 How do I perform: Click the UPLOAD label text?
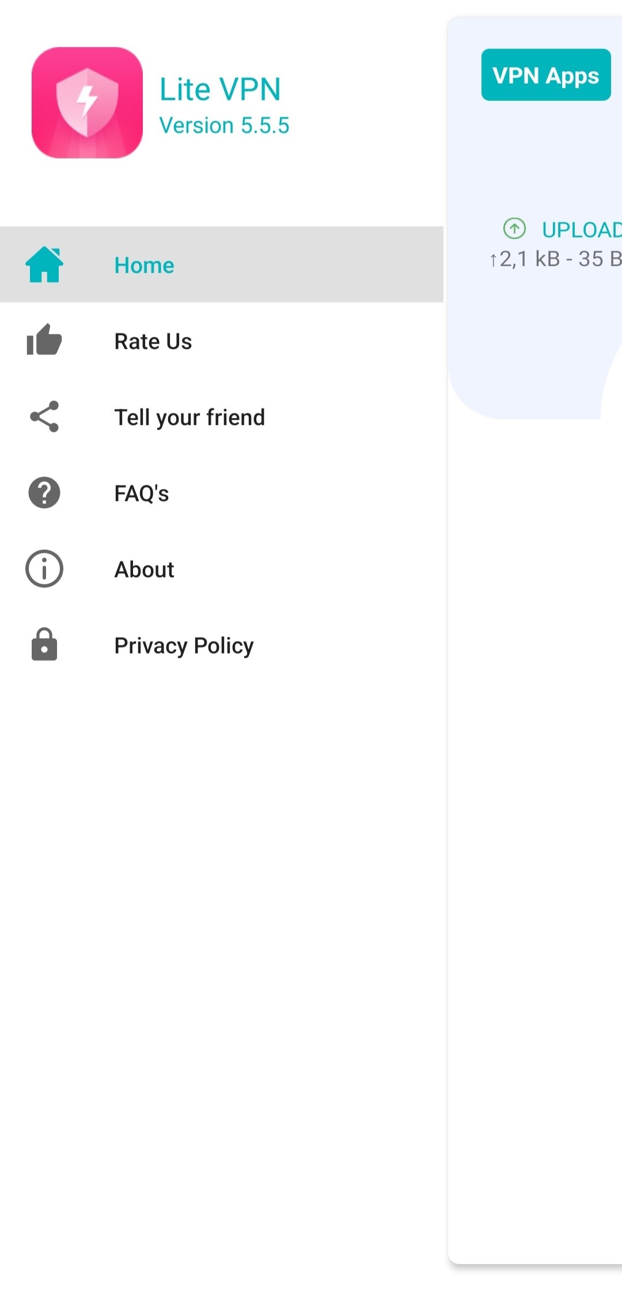click(x=581, y=230)
